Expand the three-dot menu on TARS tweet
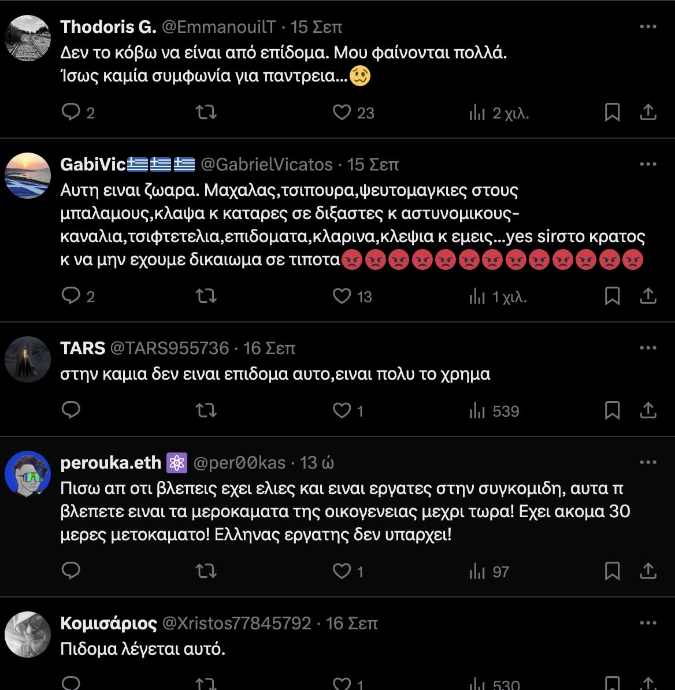675x690 pixels. pos(648,348)
